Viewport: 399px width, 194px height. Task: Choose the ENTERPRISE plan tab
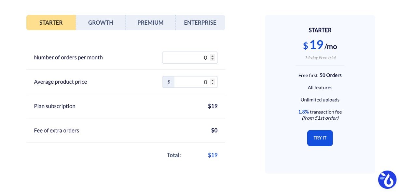pyautogui.click(x=200, y=23)
